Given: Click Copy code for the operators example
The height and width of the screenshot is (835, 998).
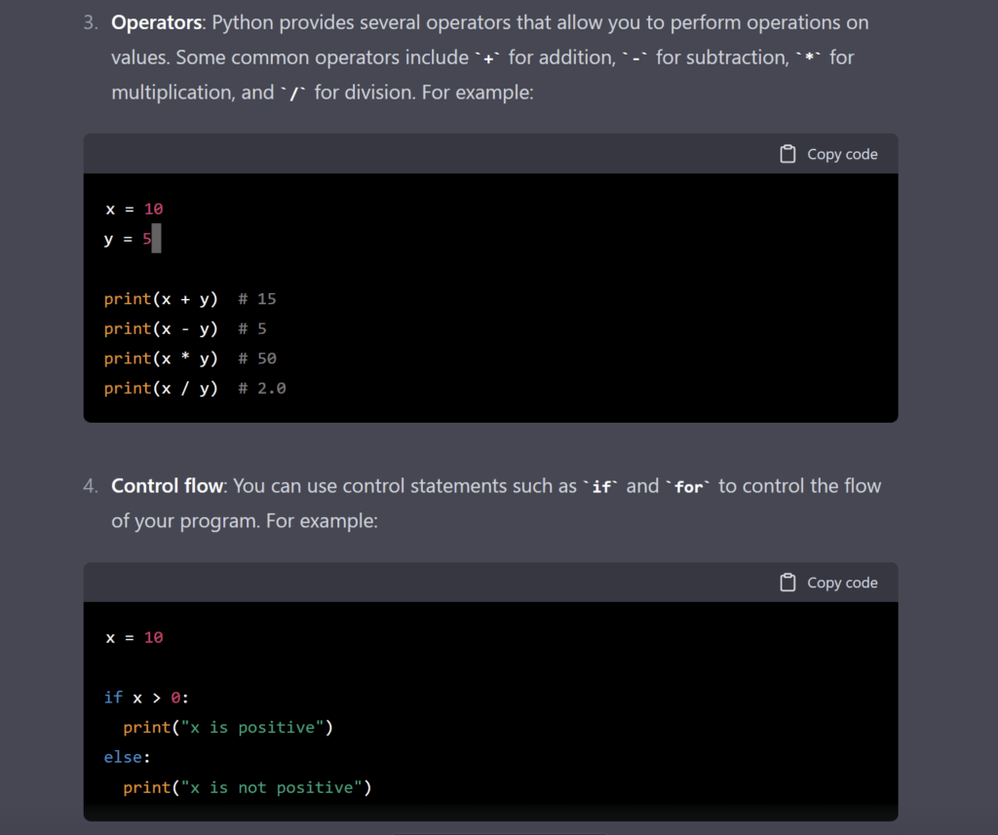Looking at the screenshot, I should 841,153.
